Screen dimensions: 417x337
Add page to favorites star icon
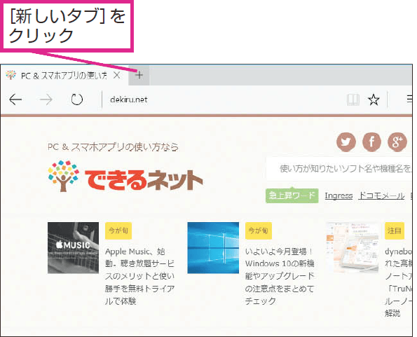pyautogui.click(x=374, y=99)
